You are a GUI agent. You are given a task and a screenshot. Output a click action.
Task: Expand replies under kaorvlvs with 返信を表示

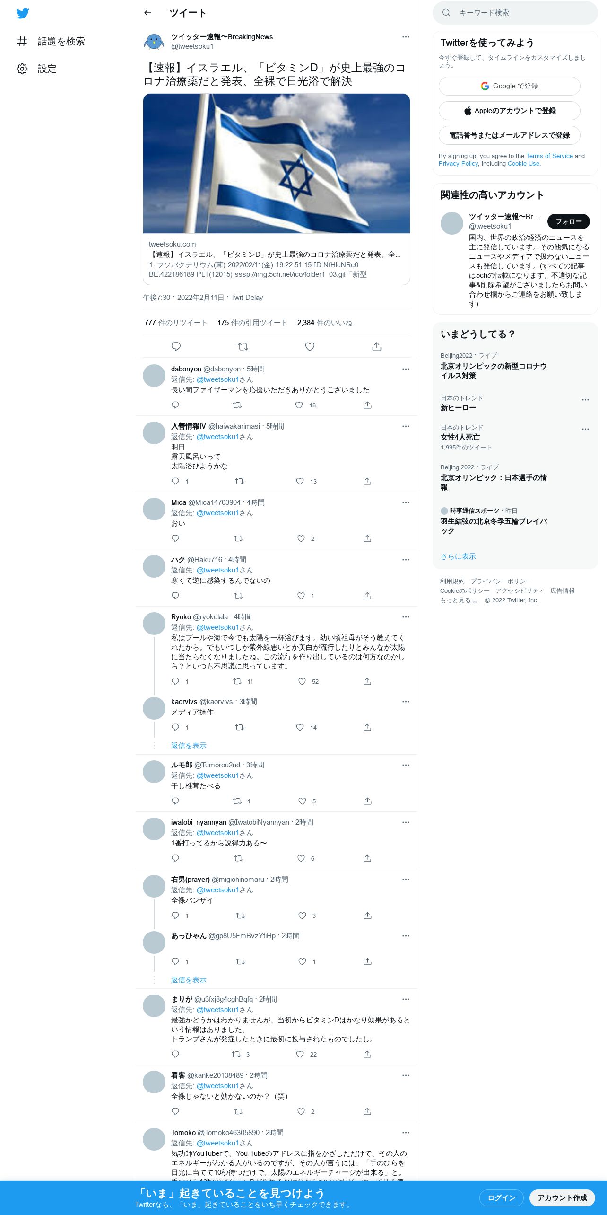click(x=189, y=746)
